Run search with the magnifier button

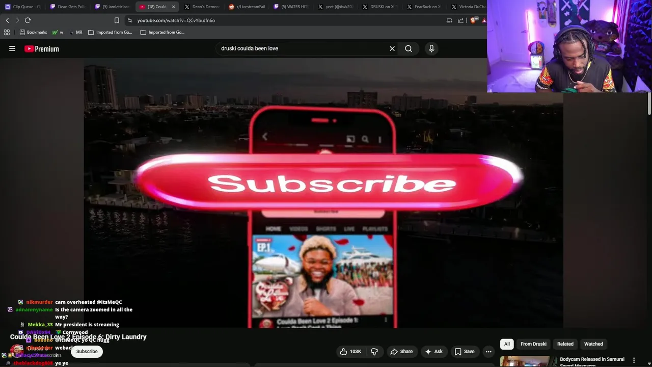(409, 49)
